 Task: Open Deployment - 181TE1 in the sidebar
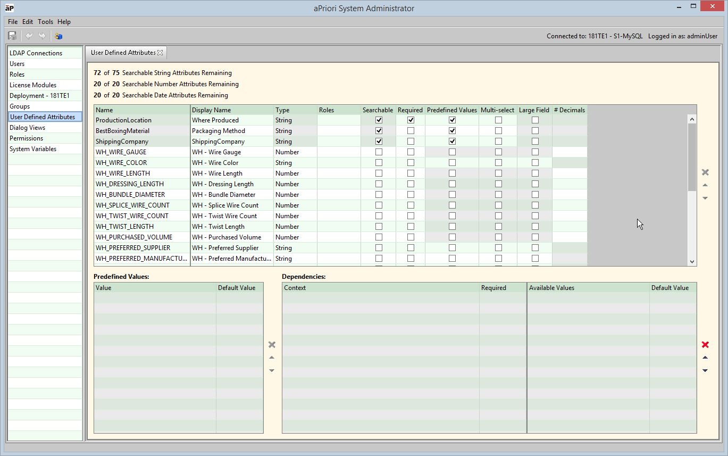45,96
